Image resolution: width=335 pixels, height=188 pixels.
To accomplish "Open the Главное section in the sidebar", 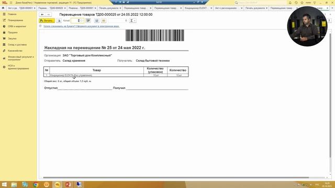I will (x=12, y=14).
